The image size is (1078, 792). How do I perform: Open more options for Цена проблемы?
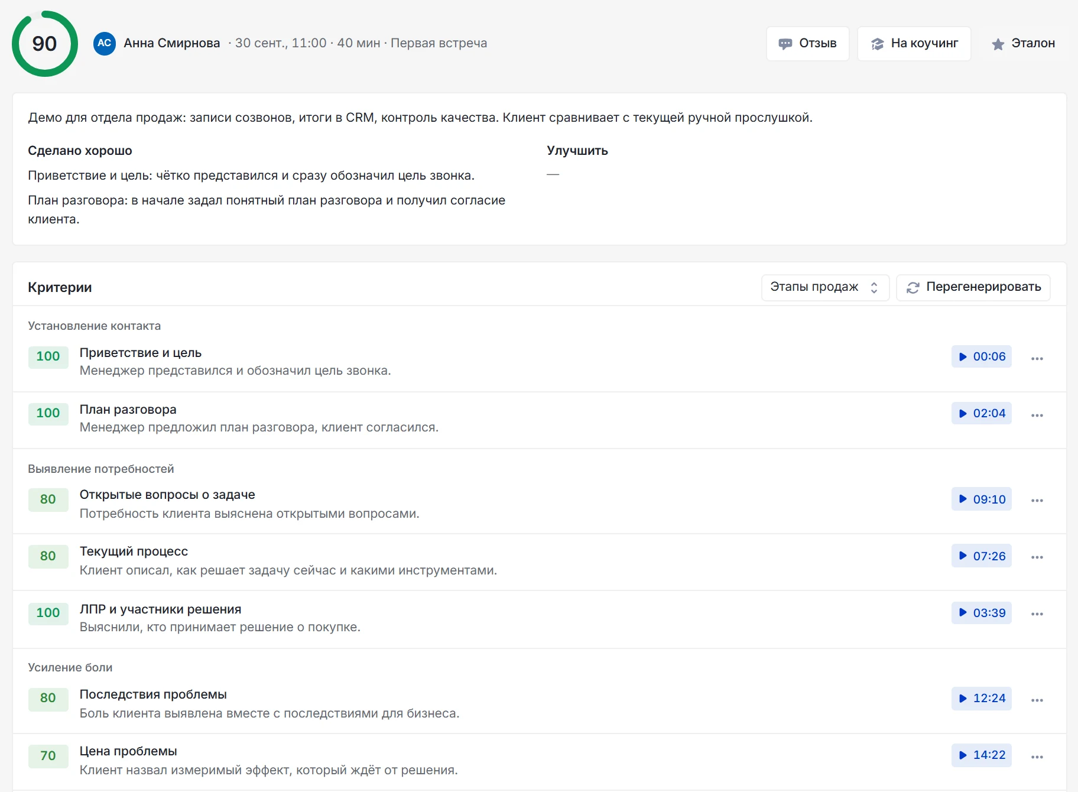click(1037, 757)
